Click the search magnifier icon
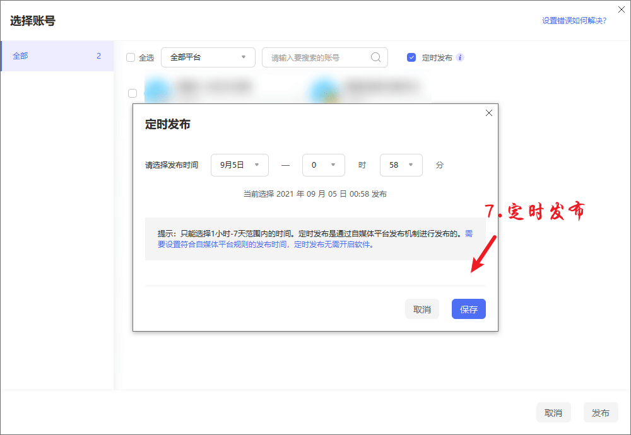The image size is (631, 435). coord(376,57)
